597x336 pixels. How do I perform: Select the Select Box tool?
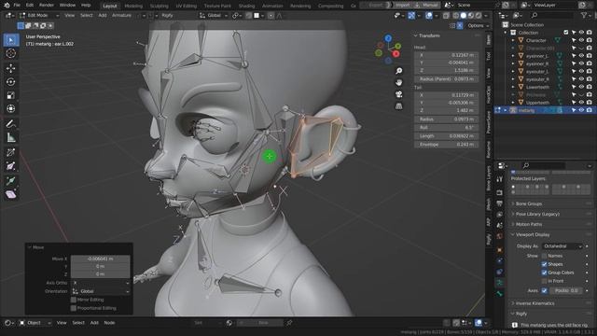(11, 40)
